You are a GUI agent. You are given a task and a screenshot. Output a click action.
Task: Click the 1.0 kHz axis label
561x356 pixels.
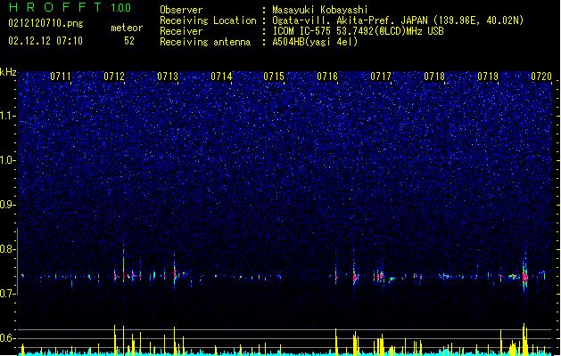[8, 160]
